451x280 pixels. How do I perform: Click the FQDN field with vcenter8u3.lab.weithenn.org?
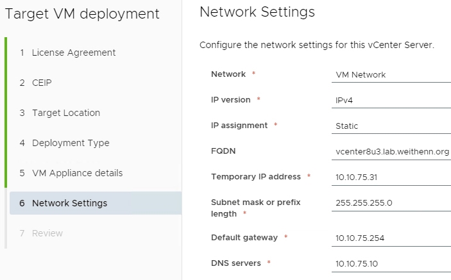click(391, 152)
